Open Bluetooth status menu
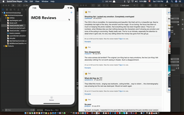This screenshot has width=184, height=115. coord(125,2)
